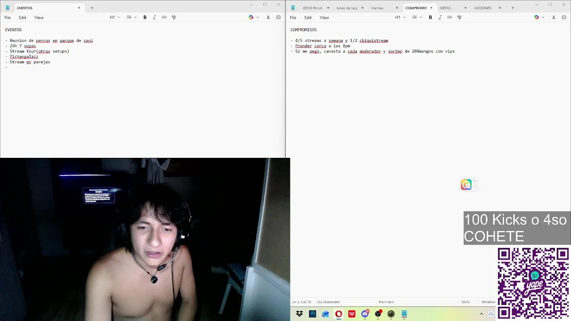The width and height of the screenshot is (571, 321).
Task: Add a new tab in the EVENTOS window
Action: tap(92, 8)
